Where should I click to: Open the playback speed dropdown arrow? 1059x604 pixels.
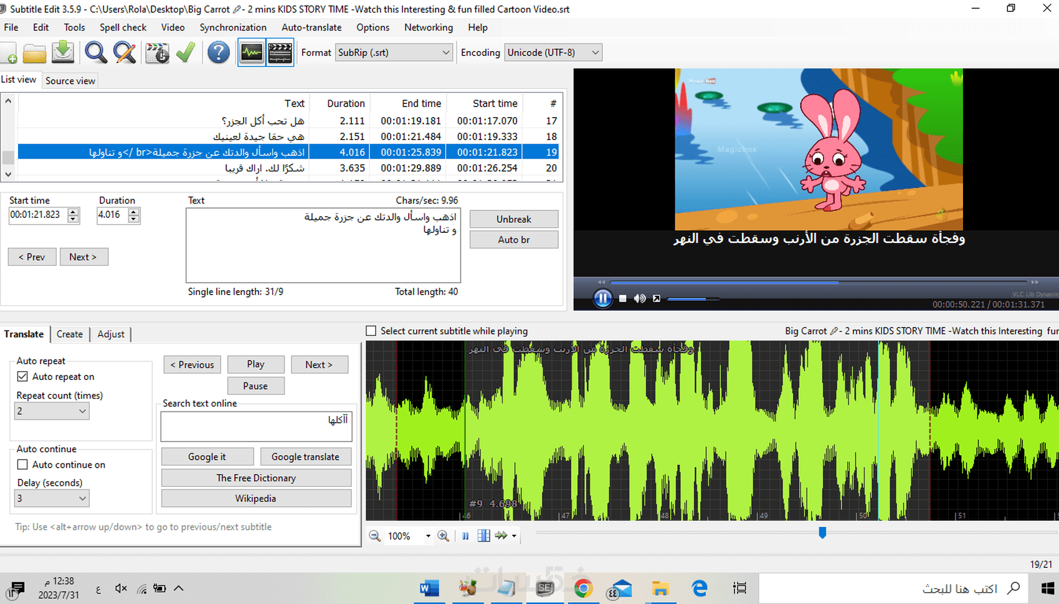tap(514, 536)
